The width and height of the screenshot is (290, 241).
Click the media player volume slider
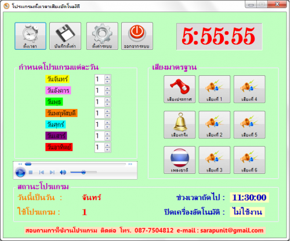[x=84, y=172]
